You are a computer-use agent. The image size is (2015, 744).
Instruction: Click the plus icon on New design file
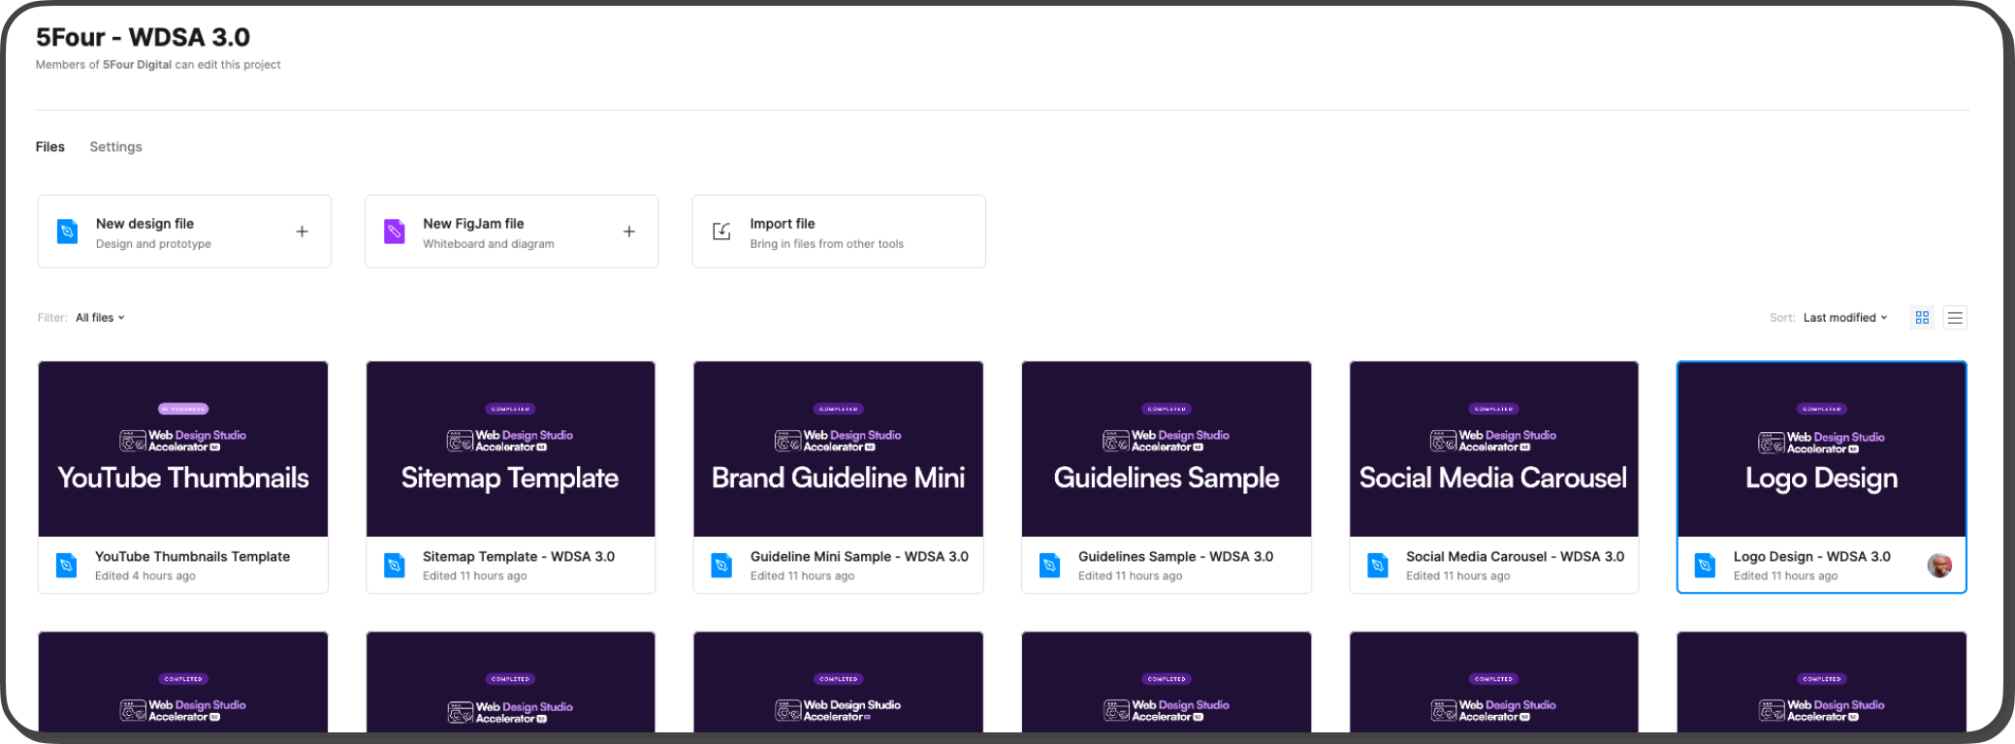302,232
